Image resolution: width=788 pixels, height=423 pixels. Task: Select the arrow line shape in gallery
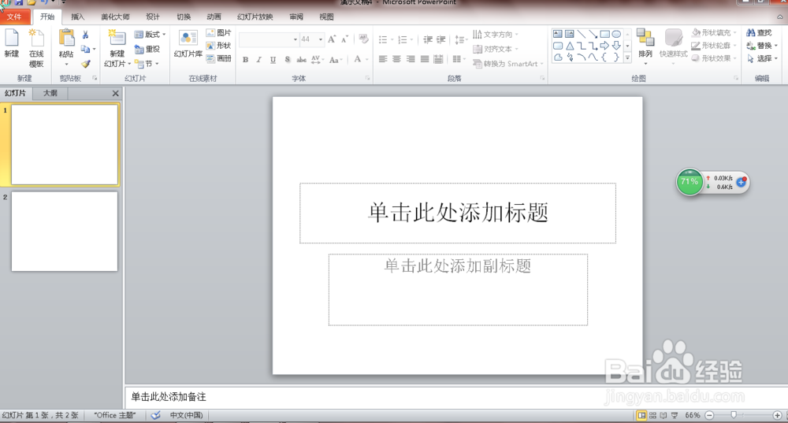pyautogui.click(x=593, y=34)
